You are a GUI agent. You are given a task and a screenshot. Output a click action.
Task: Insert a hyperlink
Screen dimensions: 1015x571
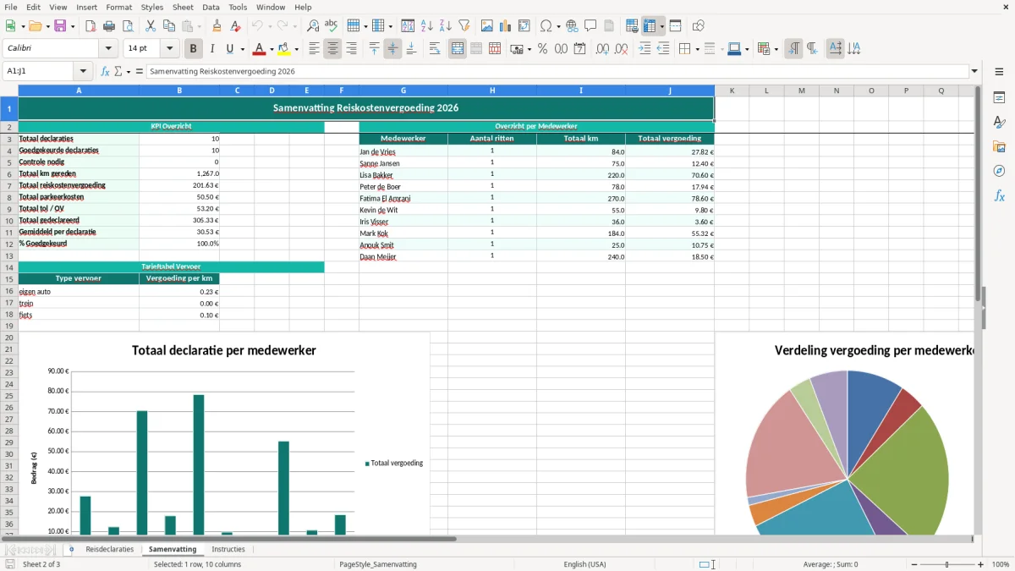click(x=572, y=26)
